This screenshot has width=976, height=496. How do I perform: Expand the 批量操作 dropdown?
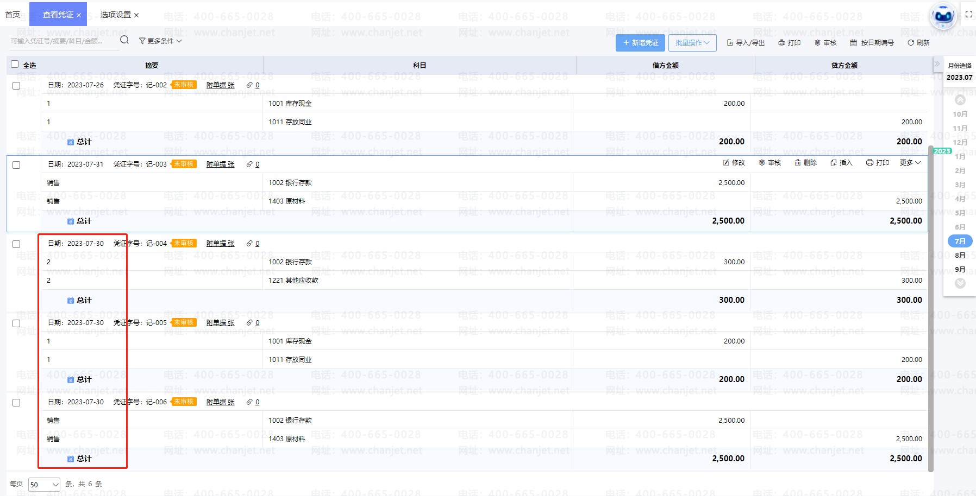[x=692, y=43]
